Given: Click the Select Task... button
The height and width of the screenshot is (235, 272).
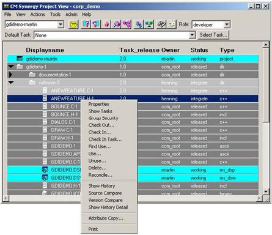Looking at the screenshot, I should [x=213, y=35].
